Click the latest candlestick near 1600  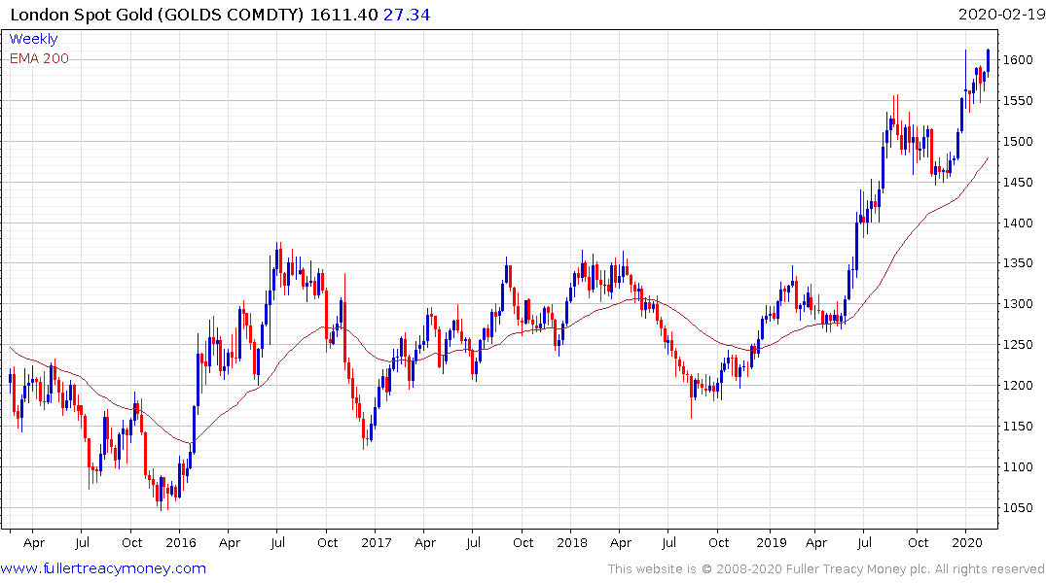(988, 61)
